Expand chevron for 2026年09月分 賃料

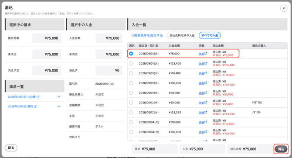click(59, 106)
